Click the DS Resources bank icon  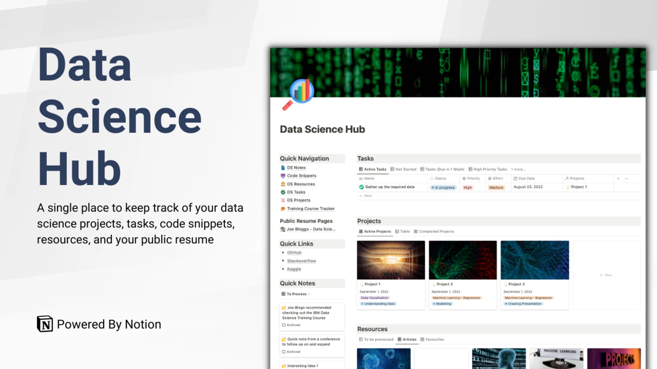pyautogui.click(x=283, y=184)
